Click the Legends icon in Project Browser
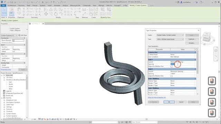221x124 pixels. click(4, 91)
